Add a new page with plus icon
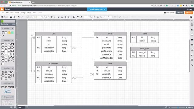Screen dimensions: 194x109 coord(27,107)
